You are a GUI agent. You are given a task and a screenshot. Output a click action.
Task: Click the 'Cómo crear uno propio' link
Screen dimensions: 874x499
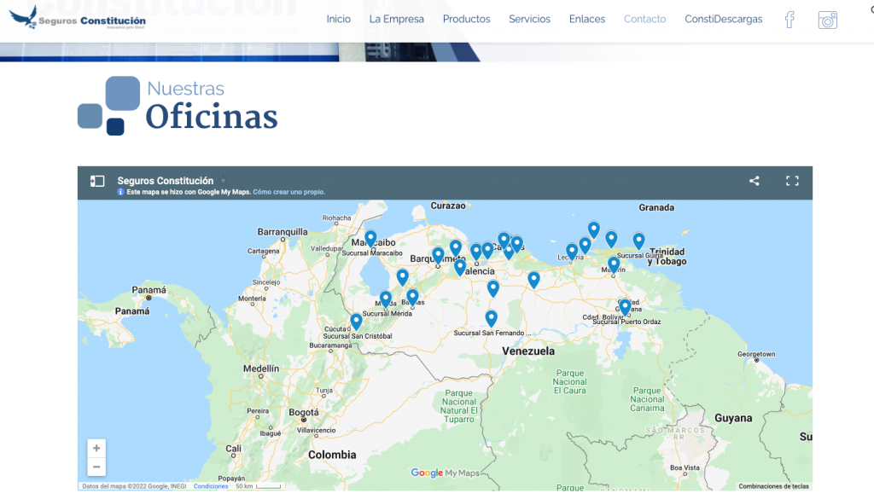(288, 193)
